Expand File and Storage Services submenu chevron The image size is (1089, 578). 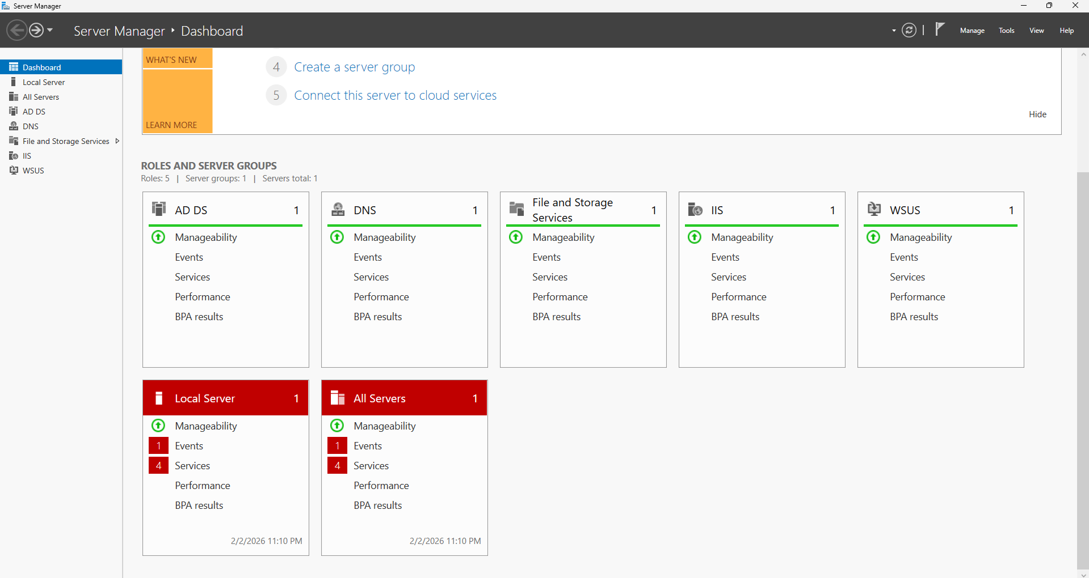(117, 141)
